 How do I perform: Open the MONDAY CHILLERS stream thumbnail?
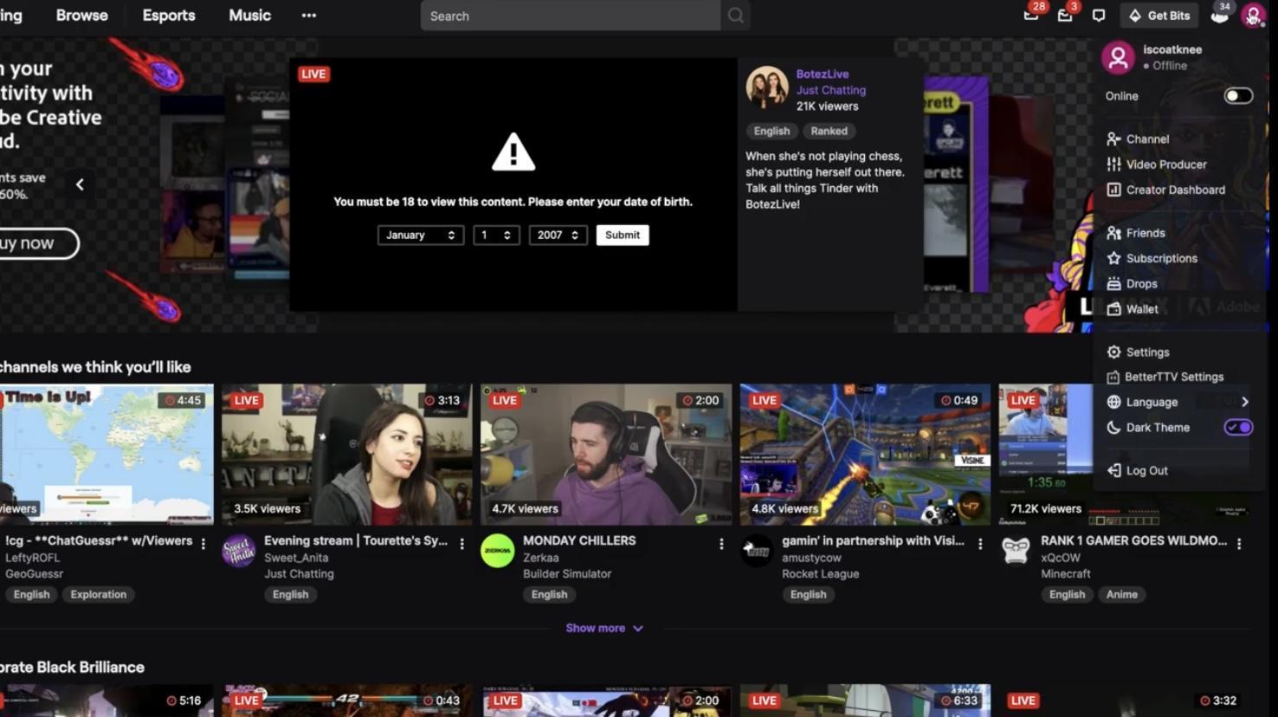tap(606, 455)
